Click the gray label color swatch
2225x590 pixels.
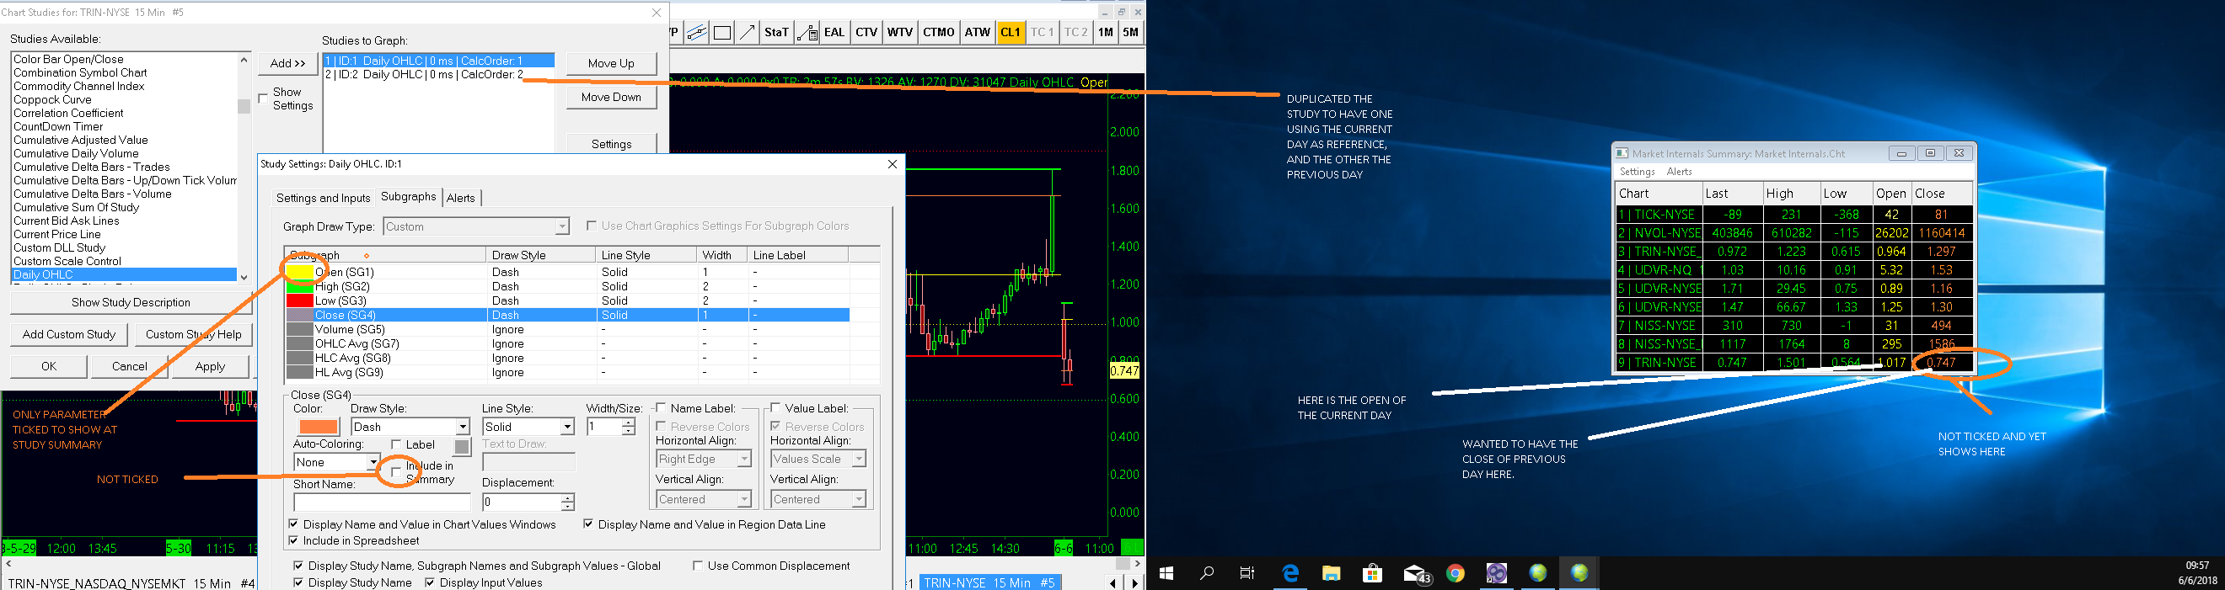461,447
